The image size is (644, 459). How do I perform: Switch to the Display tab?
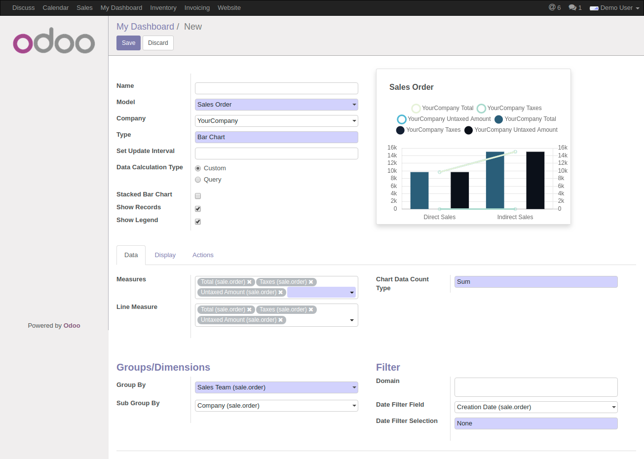[165, 255]
